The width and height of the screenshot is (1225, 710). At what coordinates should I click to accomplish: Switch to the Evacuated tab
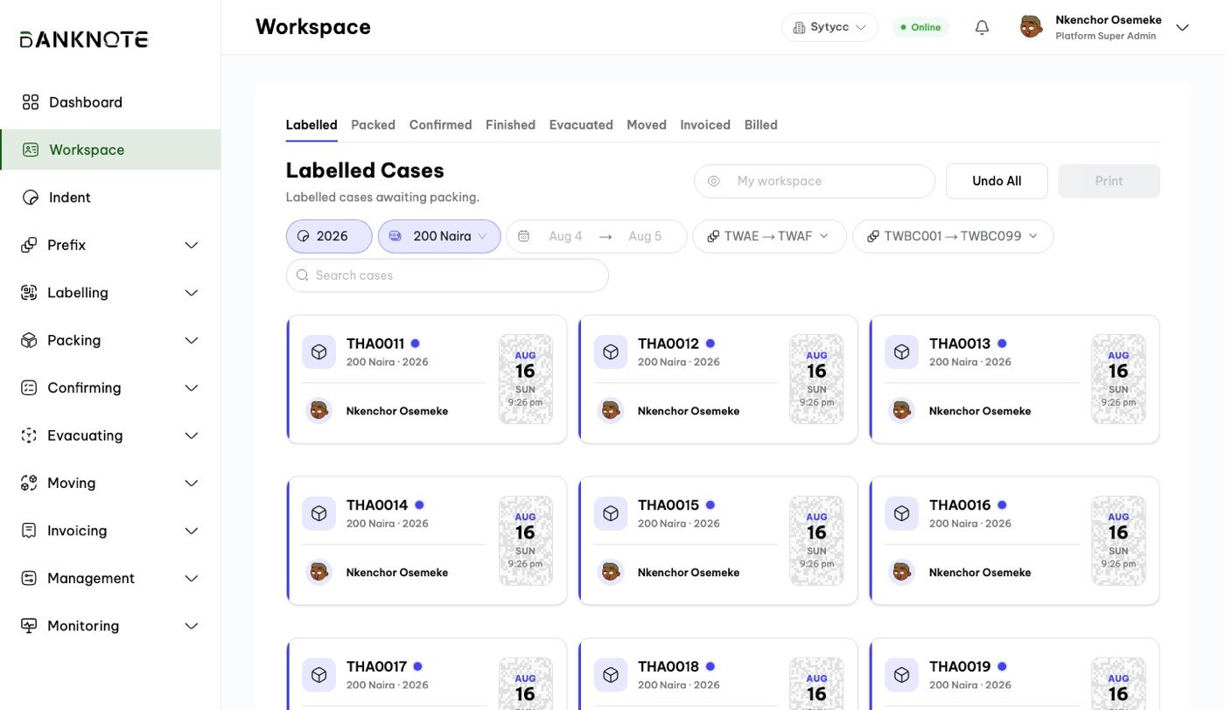581,125
